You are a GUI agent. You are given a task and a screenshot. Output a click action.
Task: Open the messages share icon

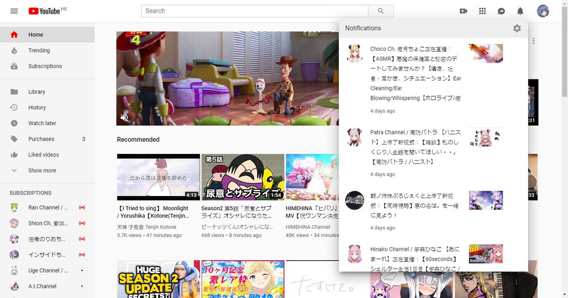click(501, 11)
